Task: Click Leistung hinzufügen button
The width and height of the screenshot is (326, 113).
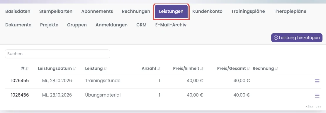Action: pyautogui.click(x=297, y=38)
